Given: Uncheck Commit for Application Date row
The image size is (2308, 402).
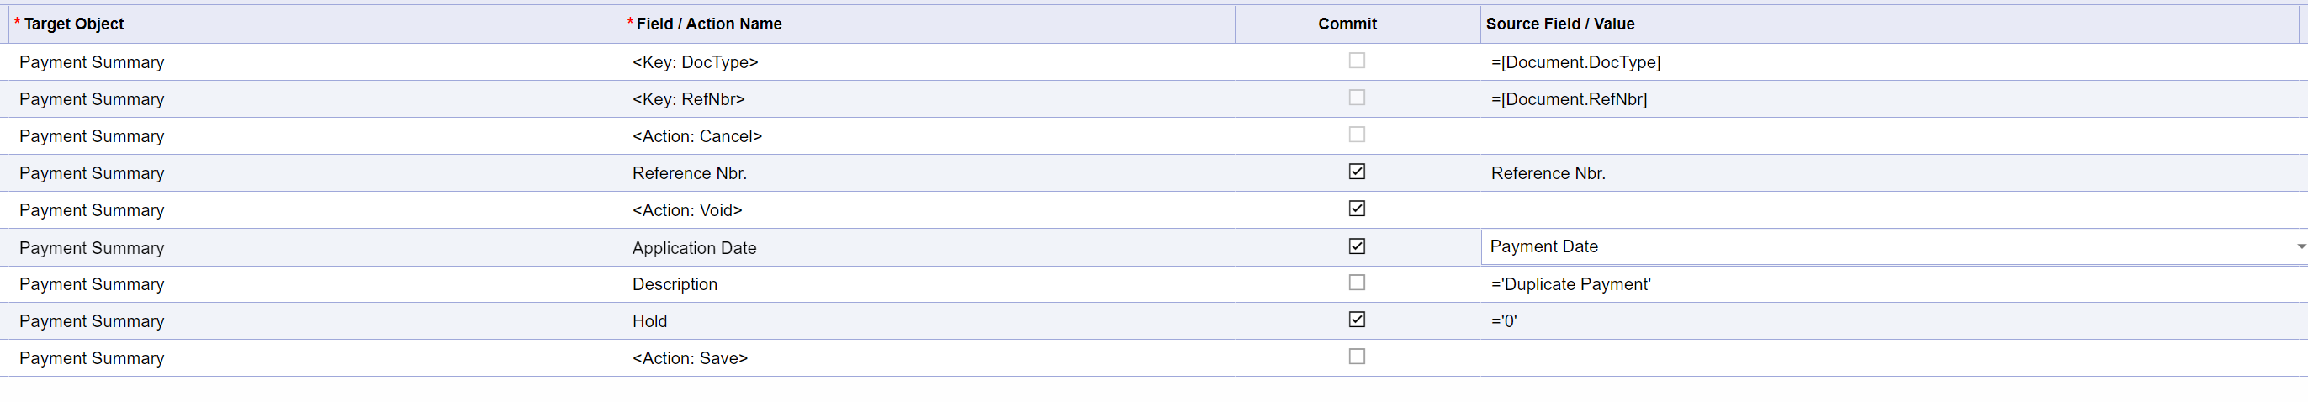Looking at the screenshot, I should click(x=1357, y=246).
